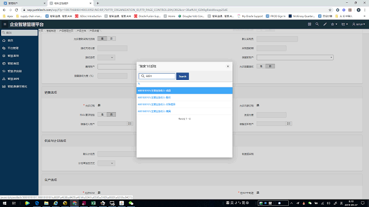This screenshot has height=207, width=369.
Task: Toggle 允许BOM checkbox in production section
Action: tap(99, 193)
